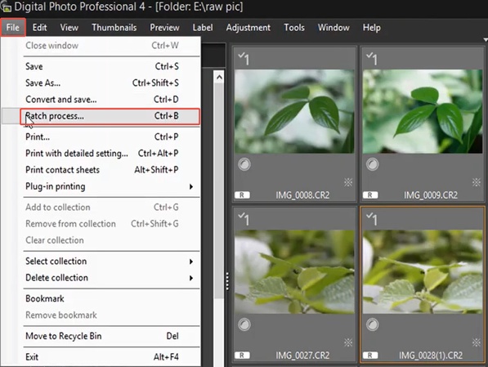Select the IMG_0027.CR2 thumbnail image
The width and height of the screenshot is (488, 367).
[x=294, y=271]
